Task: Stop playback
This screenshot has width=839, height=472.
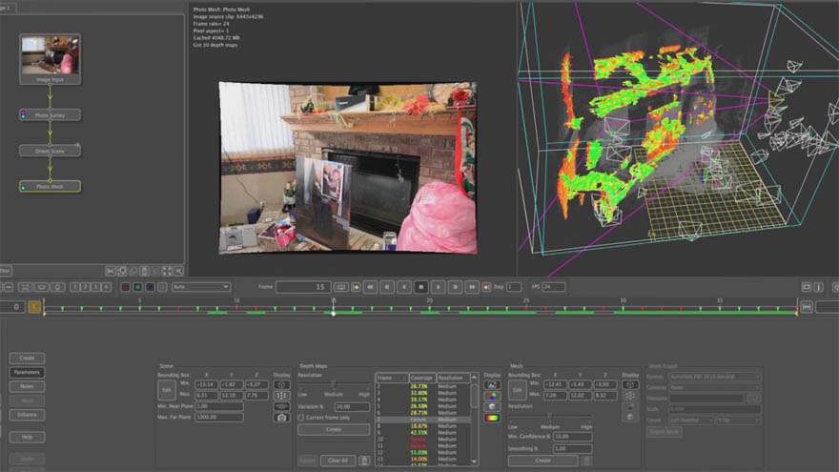Action: pyautogui.click(x=421, y=287)
